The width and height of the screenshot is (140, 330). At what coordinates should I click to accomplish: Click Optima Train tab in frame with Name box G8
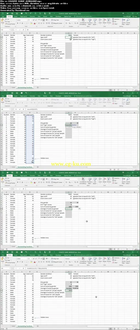click(x=68, y=175)
